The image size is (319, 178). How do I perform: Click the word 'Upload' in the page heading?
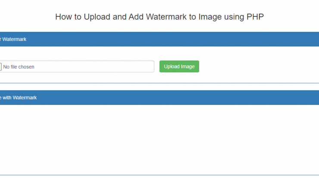97,17
